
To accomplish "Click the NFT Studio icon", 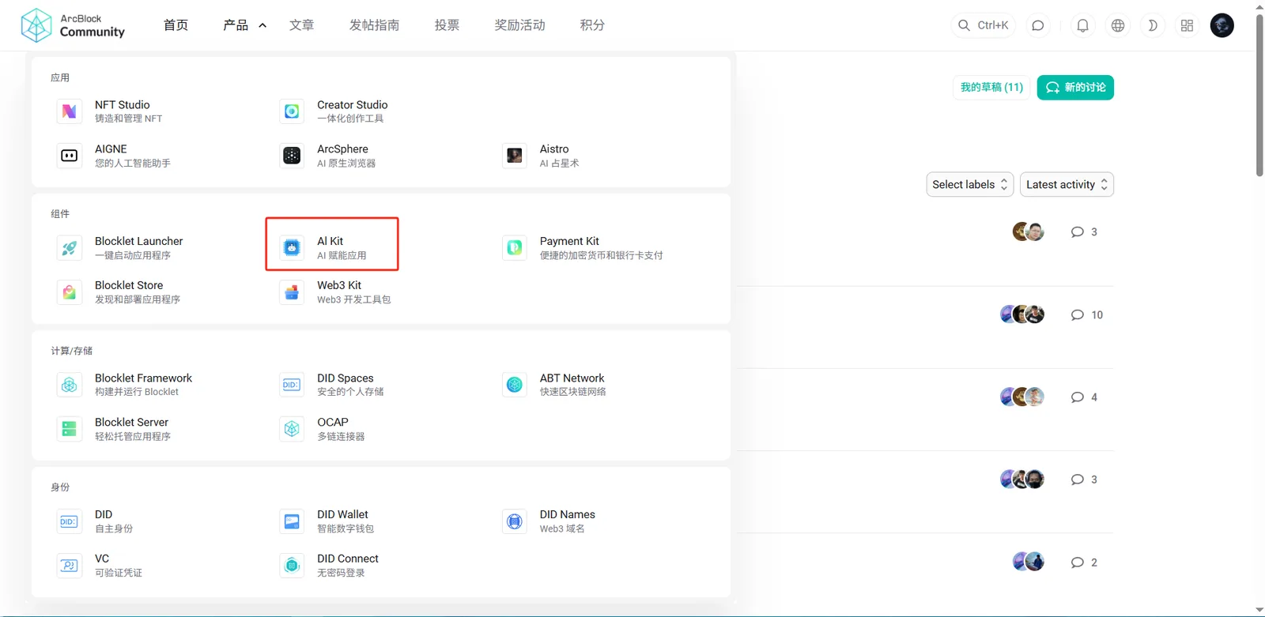I will point(70,111).
